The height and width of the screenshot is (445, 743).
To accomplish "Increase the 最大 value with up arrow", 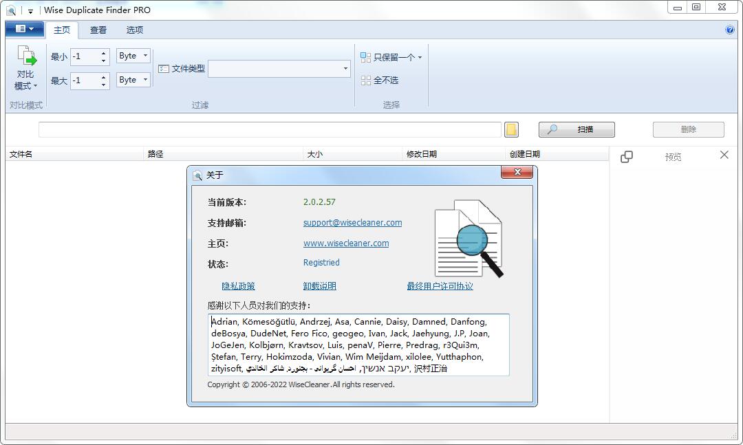I will [104, 77].
